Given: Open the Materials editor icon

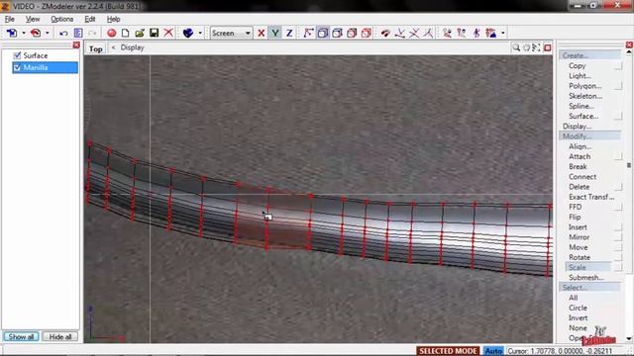Looking at the screenshot, I should tap(188, 33).
